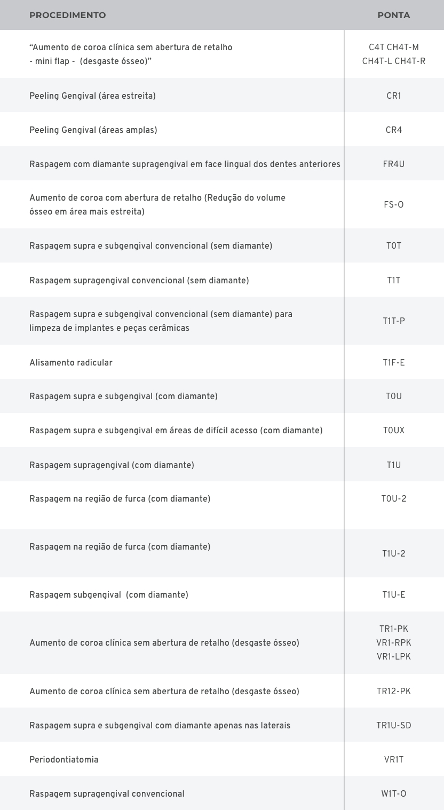The image size is (444, 810).
Task: Select the TR12-PK tip cell
Action: [x=394, y=692]
